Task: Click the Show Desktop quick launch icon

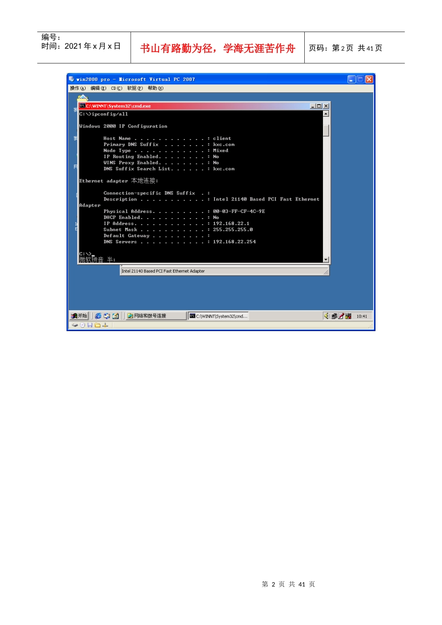Action: (x=116, y=316)
